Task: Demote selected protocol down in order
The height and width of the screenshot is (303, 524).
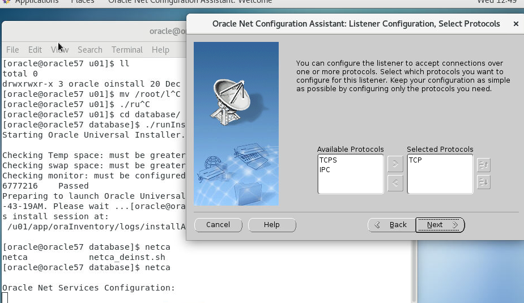Action: (484, 182)
